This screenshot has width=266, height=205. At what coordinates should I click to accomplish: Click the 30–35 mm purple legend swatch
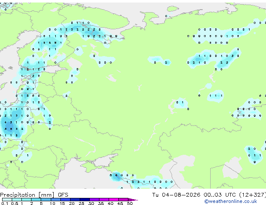(x=94, y=200)
